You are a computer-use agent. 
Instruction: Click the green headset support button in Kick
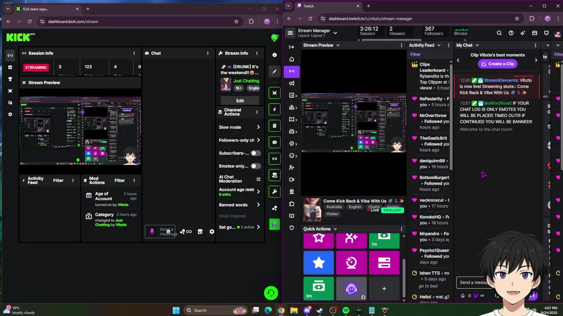[271, 293]
